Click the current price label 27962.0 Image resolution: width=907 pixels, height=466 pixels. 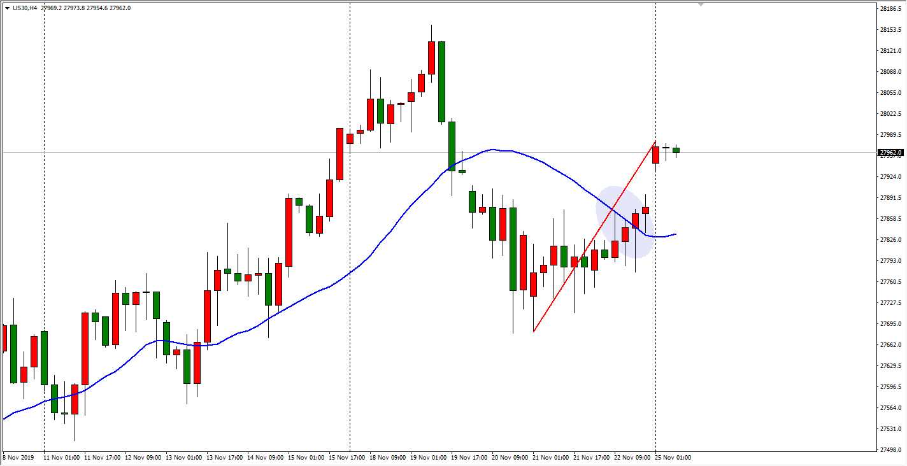tap(890, 153)
